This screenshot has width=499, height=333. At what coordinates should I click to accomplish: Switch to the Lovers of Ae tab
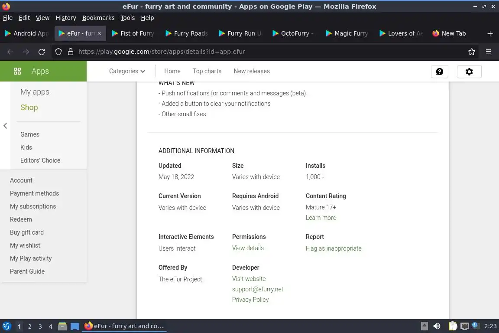click(x=401, y=33)
